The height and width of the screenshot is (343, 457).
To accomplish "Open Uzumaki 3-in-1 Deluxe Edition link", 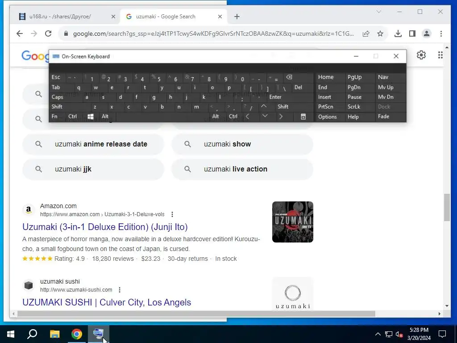I will (x=105, y=227).
